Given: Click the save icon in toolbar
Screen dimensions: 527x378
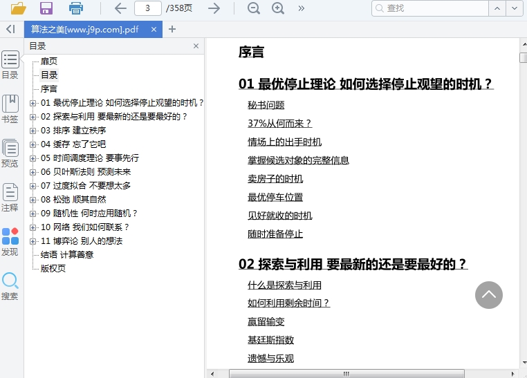Looking at the screenshot, I should pyautogui.click(x=46, y=8).
